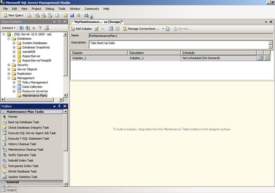Screen dimensions: 275x193
Task: Open the Tools menu
Action: pos(62,9)
